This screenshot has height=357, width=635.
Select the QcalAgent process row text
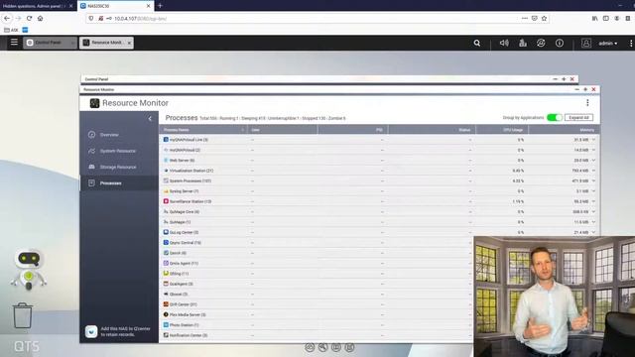click(181, 284)
